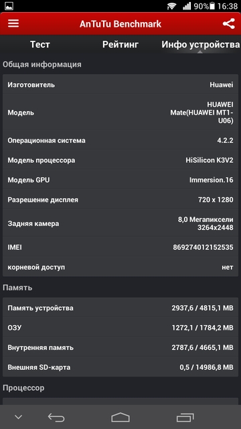The image size is (241, 429).
Task: Tap the Android home navigation icon
Action: 120,417
